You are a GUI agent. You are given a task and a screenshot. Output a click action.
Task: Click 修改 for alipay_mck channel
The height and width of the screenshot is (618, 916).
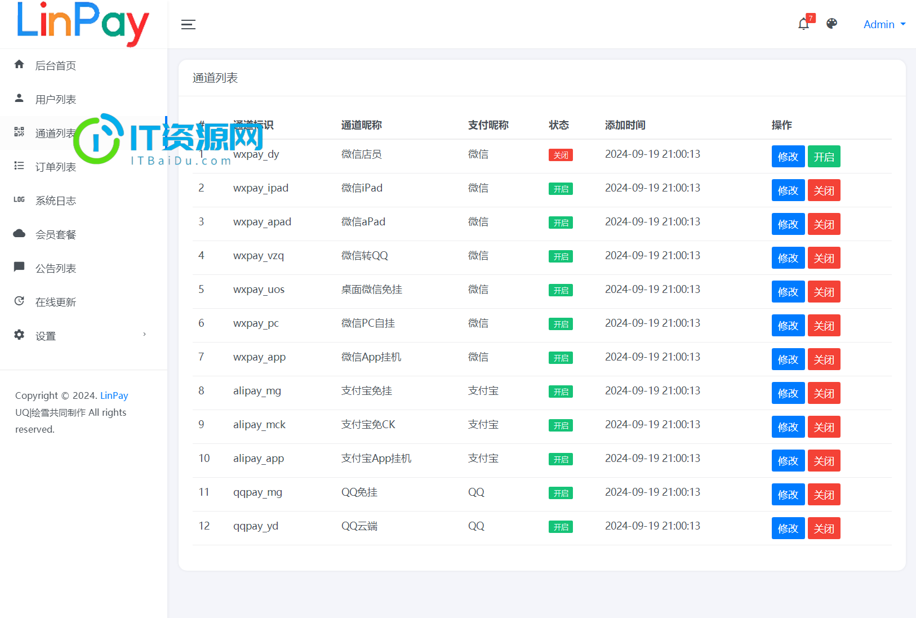pos(788,427)
